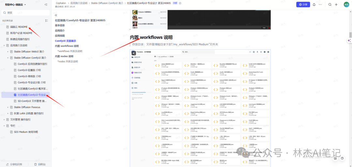Click the blue 分享 button

[303, 5]
